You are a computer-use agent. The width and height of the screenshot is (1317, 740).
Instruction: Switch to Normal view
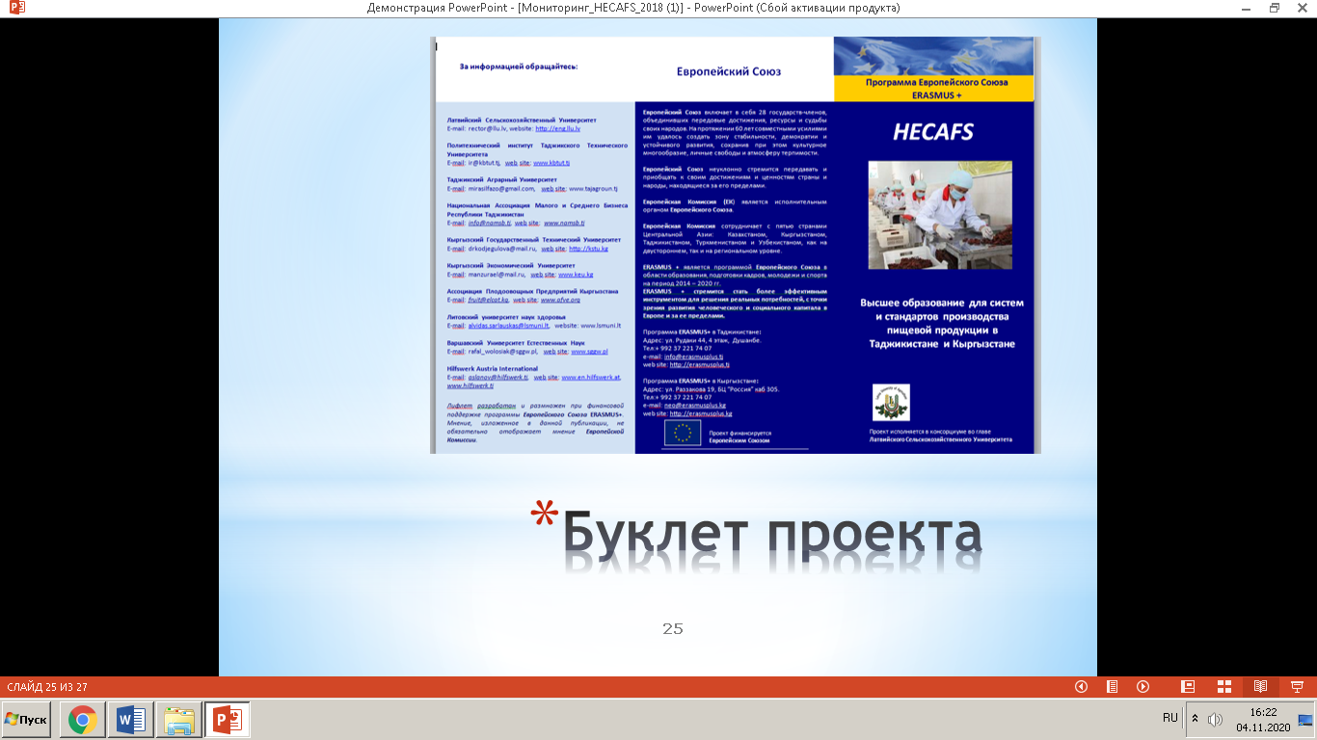[x=1189, y=687]
